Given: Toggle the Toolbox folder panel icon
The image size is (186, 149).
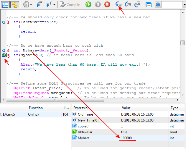Looking at the screenshot, I should (14, 5).
